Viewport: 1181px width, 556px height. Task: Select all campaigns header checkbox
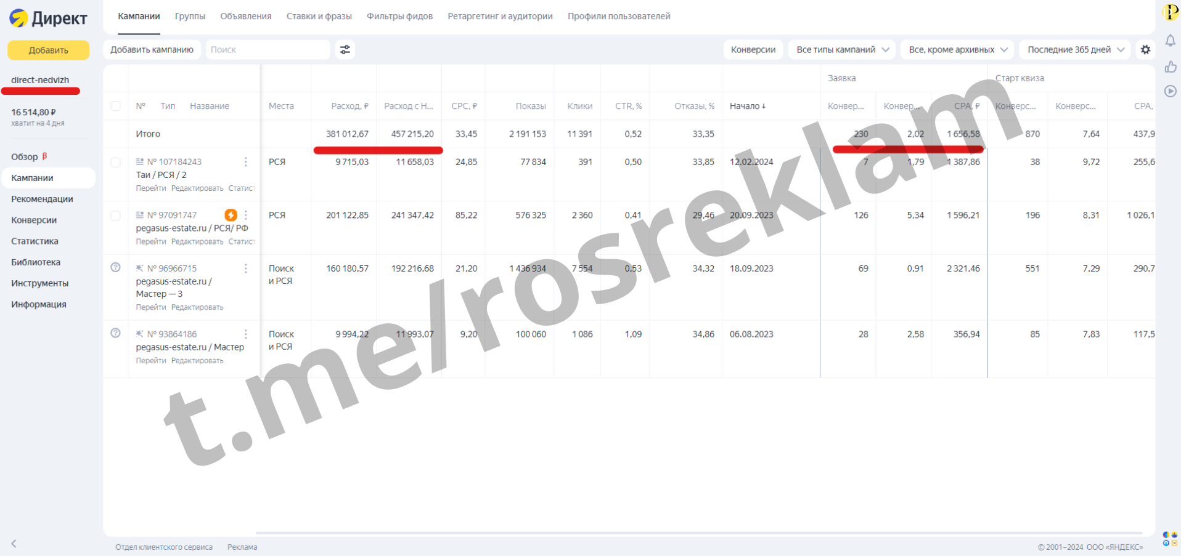(115, 106)
